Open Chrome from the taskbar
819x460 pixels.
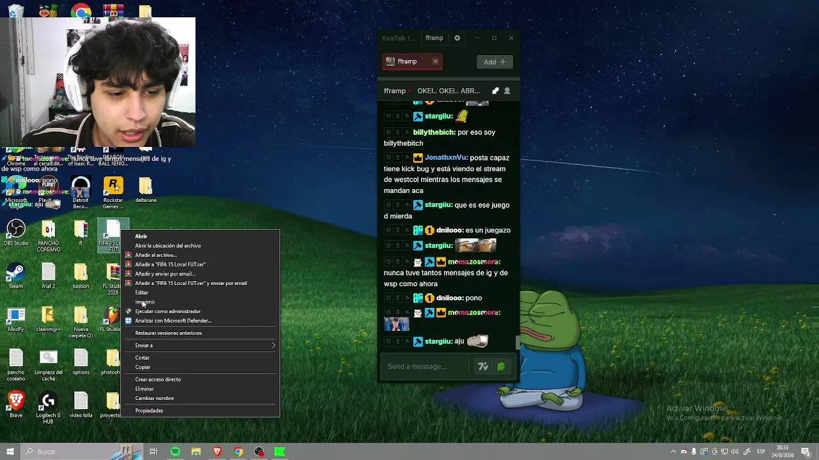(238, 452)
